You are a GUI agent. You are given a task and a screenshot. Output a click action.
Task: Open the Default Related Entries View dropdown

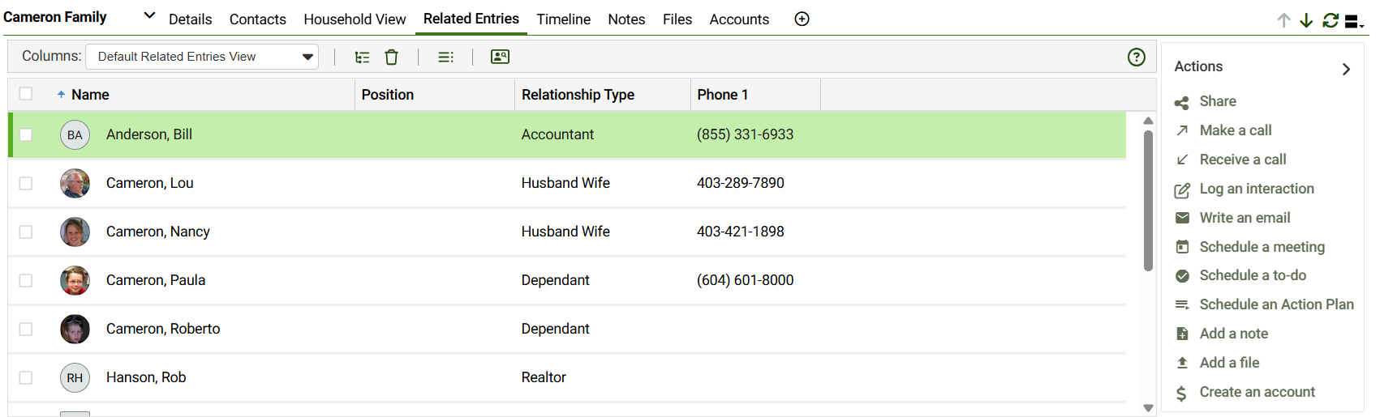click(202, 57)
